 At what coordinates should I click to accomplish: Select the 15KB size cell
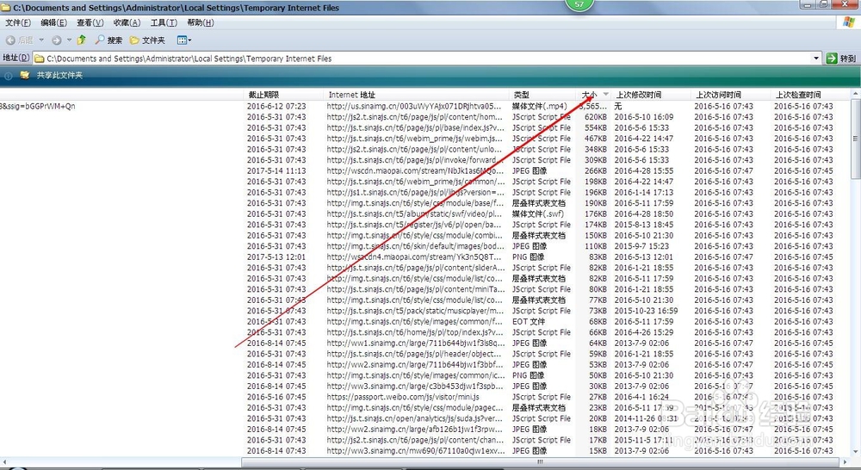coord(598,450)
